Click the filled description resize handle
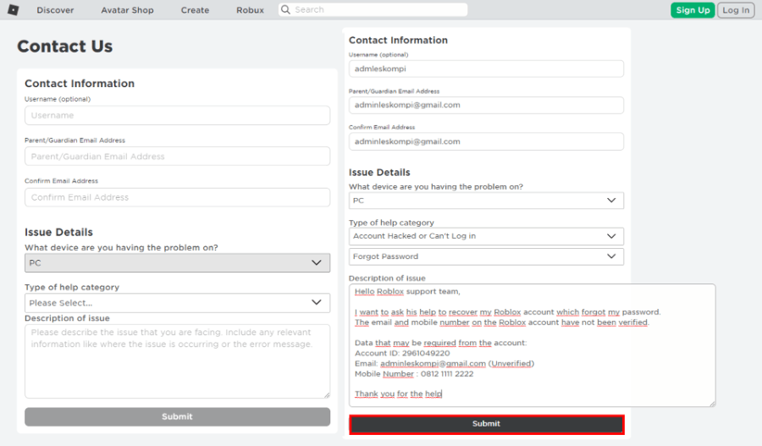The height and width of the screenshot is (446, 762). (712, 403)
